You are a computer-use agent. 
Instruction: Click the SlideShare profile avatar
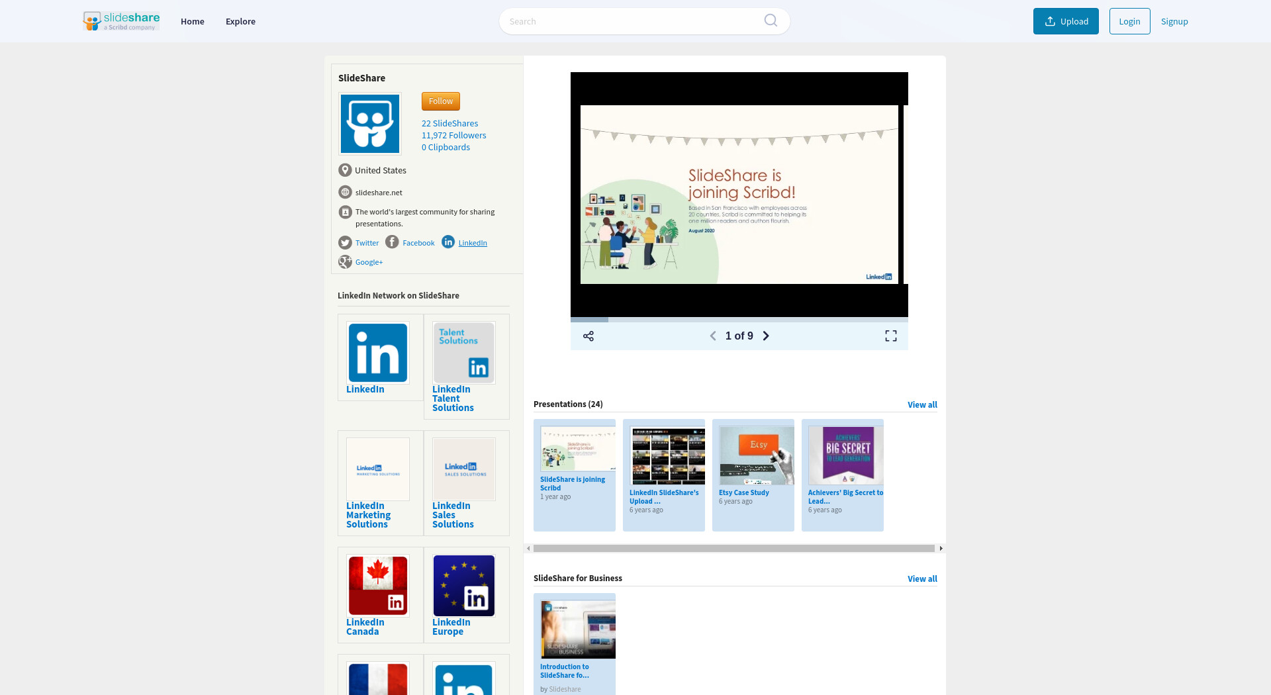point(370,124)
